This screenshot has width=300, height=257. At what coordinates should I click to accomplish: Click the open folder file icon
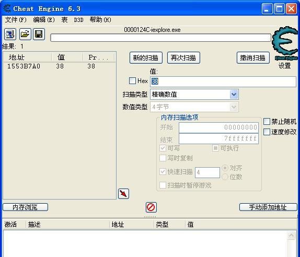(x=25, y=34)
